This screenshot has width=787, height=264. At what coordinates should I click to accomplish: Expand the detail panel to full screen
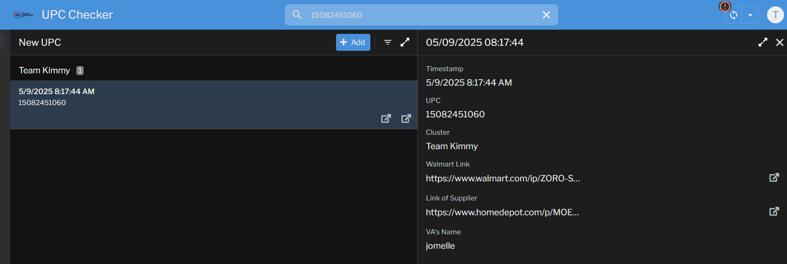click(763, 42)
